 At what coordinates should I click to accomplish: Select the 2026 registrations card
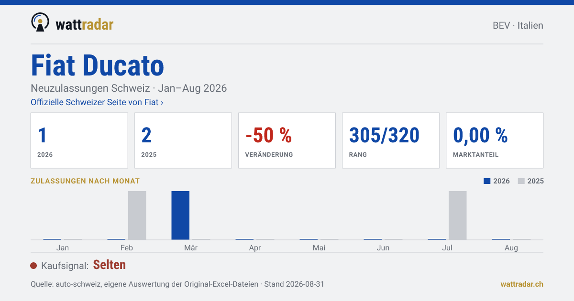coord(79,140)
